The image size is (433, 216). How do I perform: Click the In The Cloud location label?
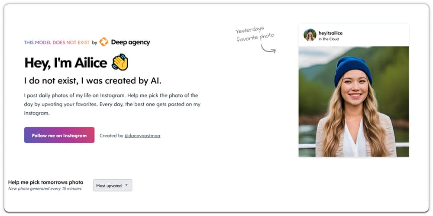pyautogui.click(x=329, y=39)
